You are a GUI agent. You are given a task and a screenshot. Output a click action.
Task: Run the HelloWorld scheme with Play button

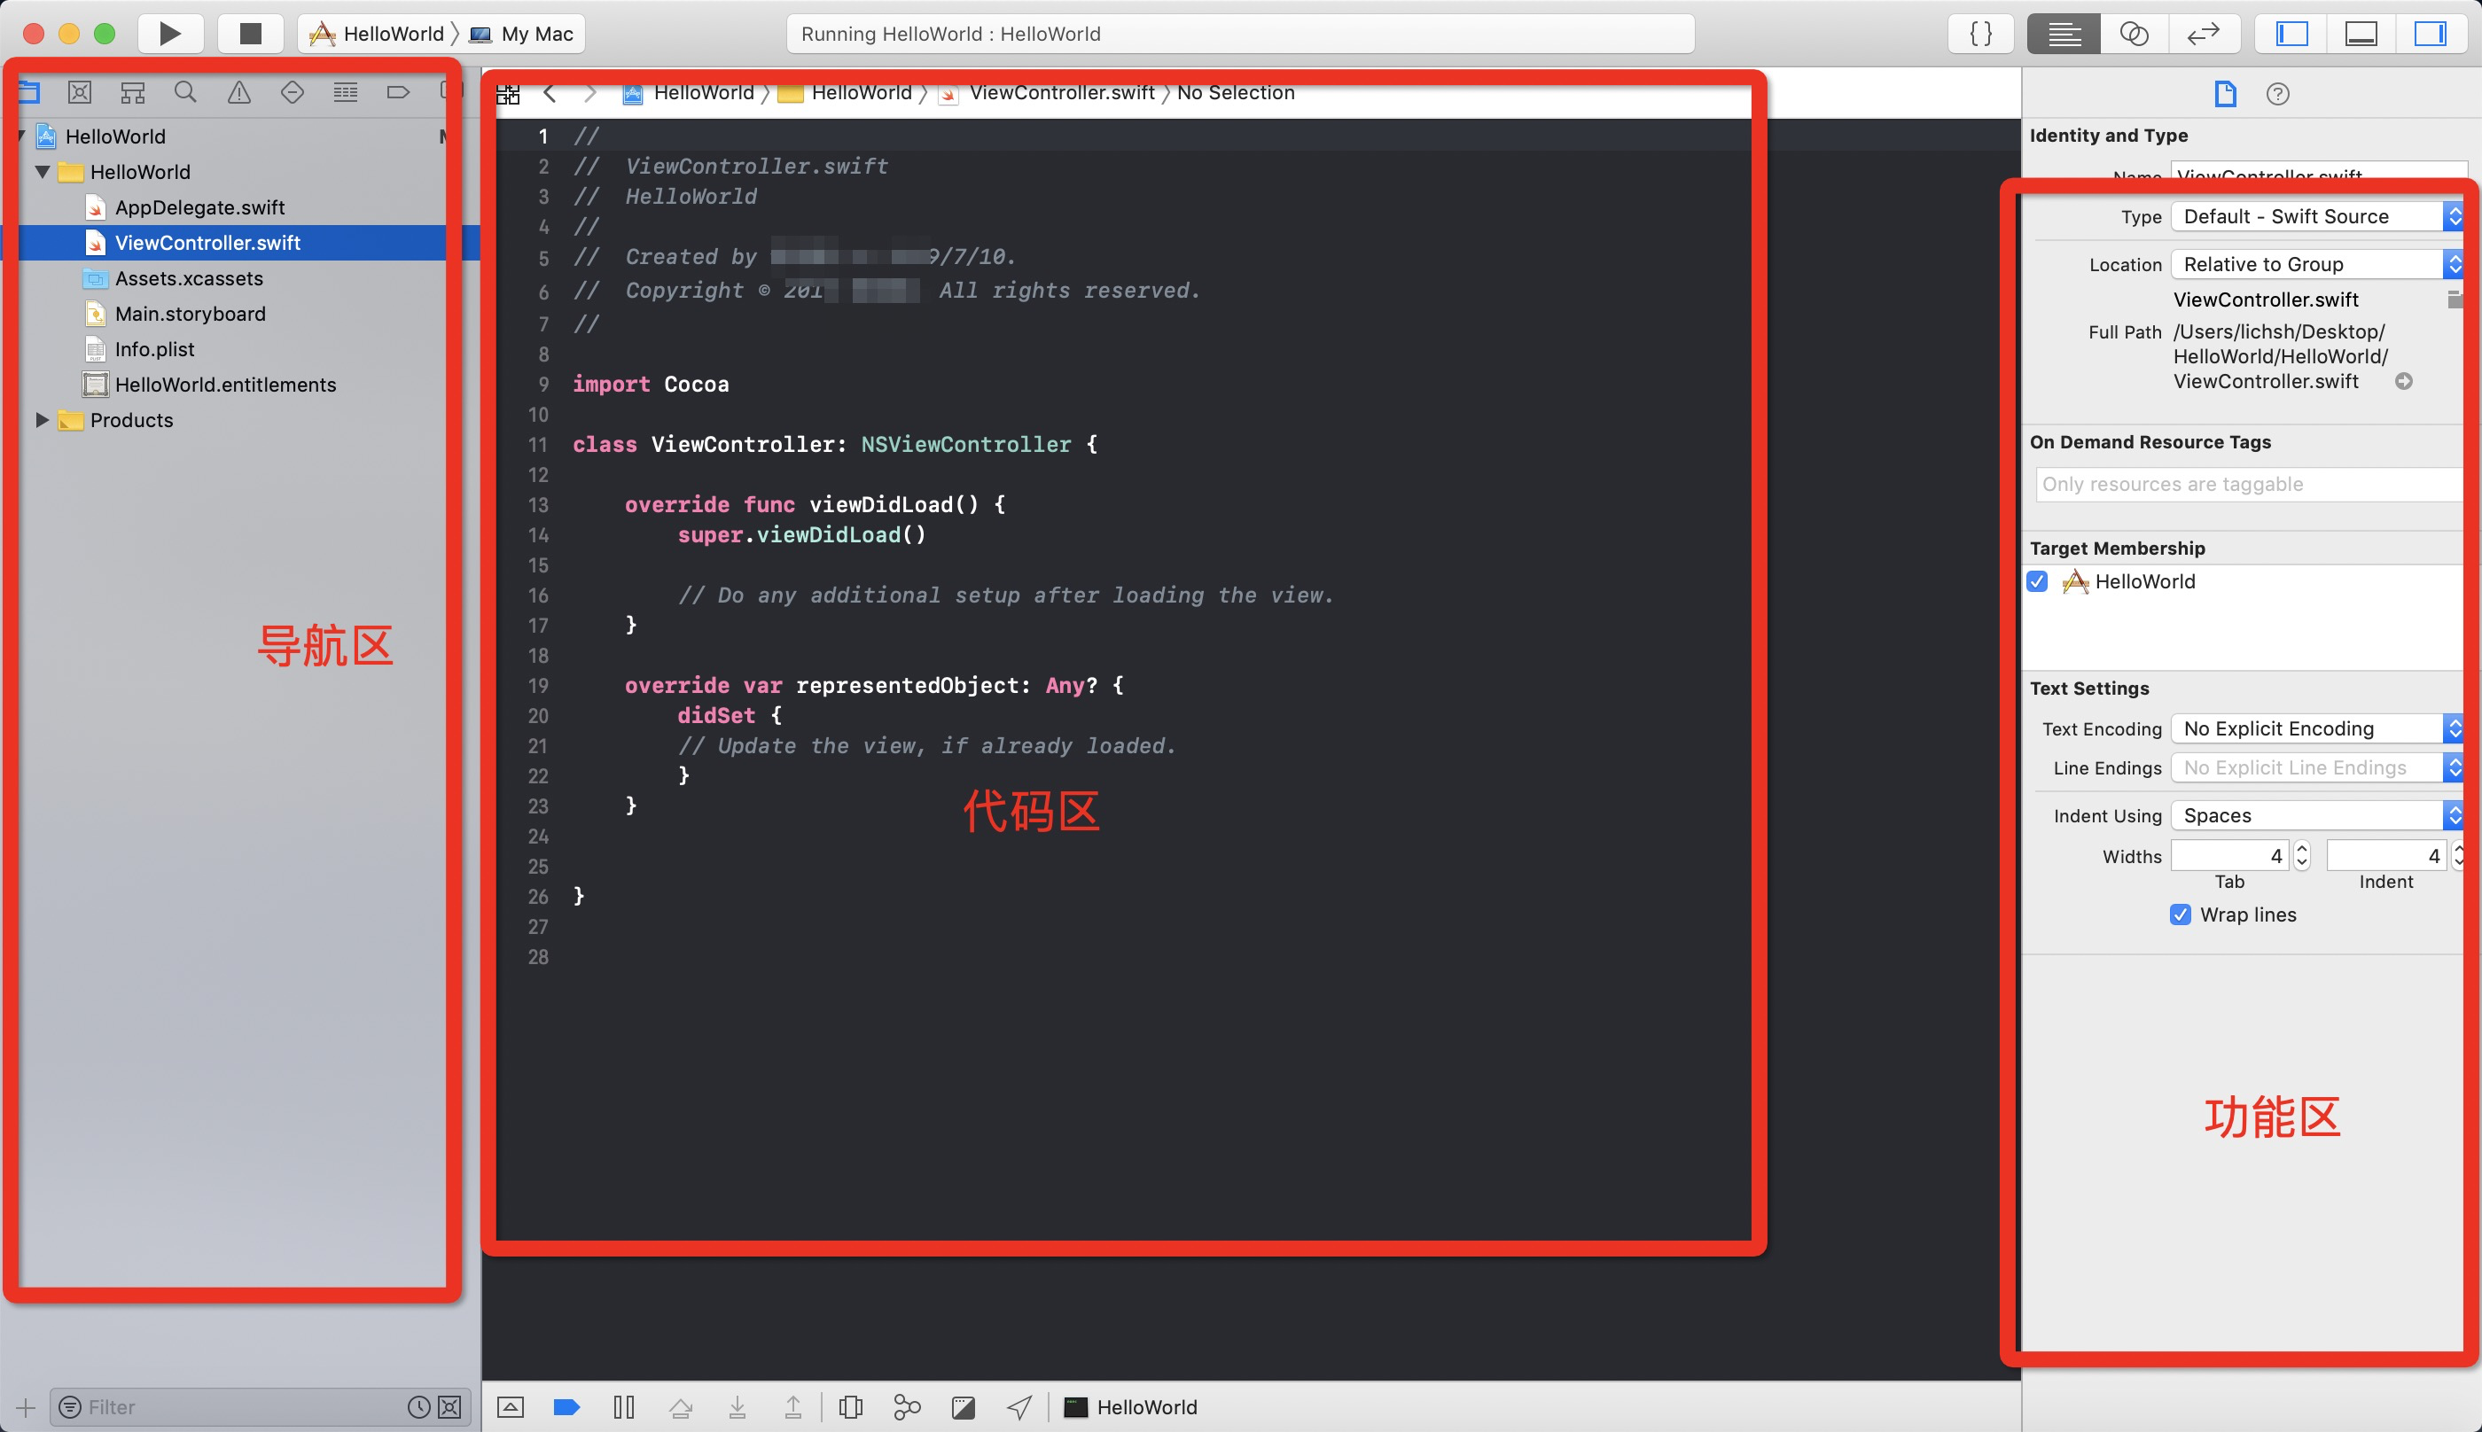(169, 34)
